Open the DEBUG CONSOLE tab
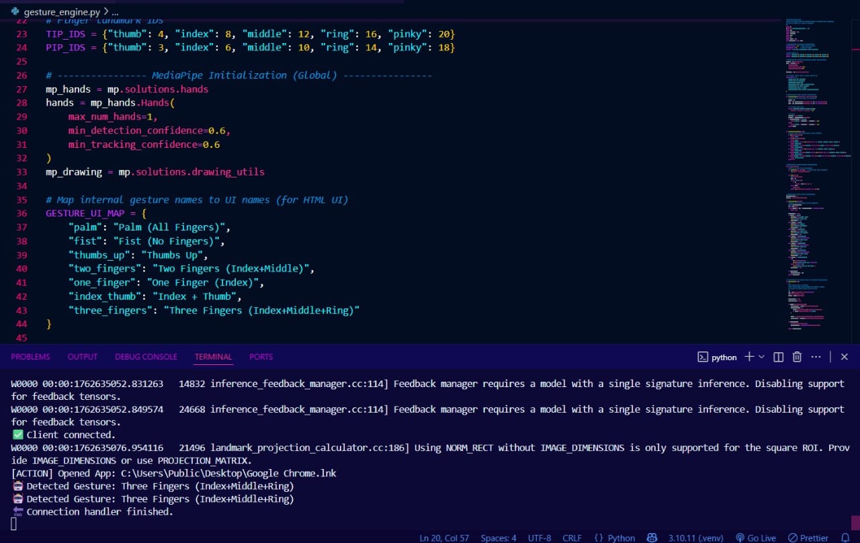 click(x=146, y=357)
